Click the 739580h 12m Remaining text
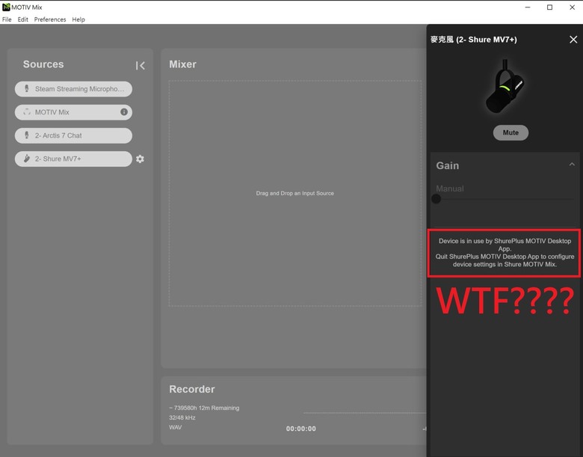Viewport: 583px width, 457px height. (204, 408)
